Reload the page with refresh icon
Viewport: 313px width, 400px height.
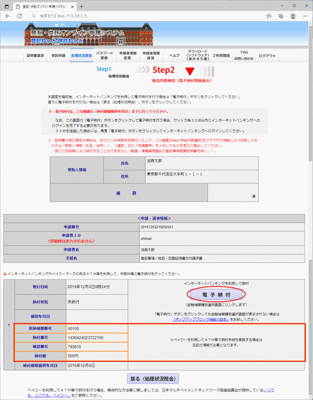[19, 16]
